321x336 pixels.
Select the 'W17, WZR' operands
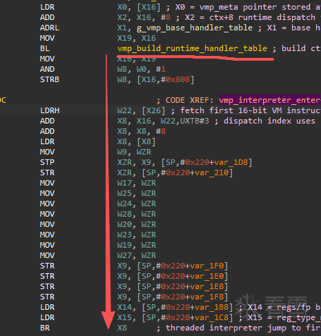pos(137,183)
